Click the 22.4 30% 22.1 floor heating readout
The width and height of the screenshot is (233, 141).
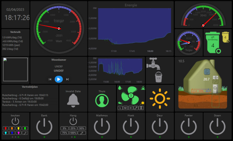pyautogui.click(x=201, y=91)
